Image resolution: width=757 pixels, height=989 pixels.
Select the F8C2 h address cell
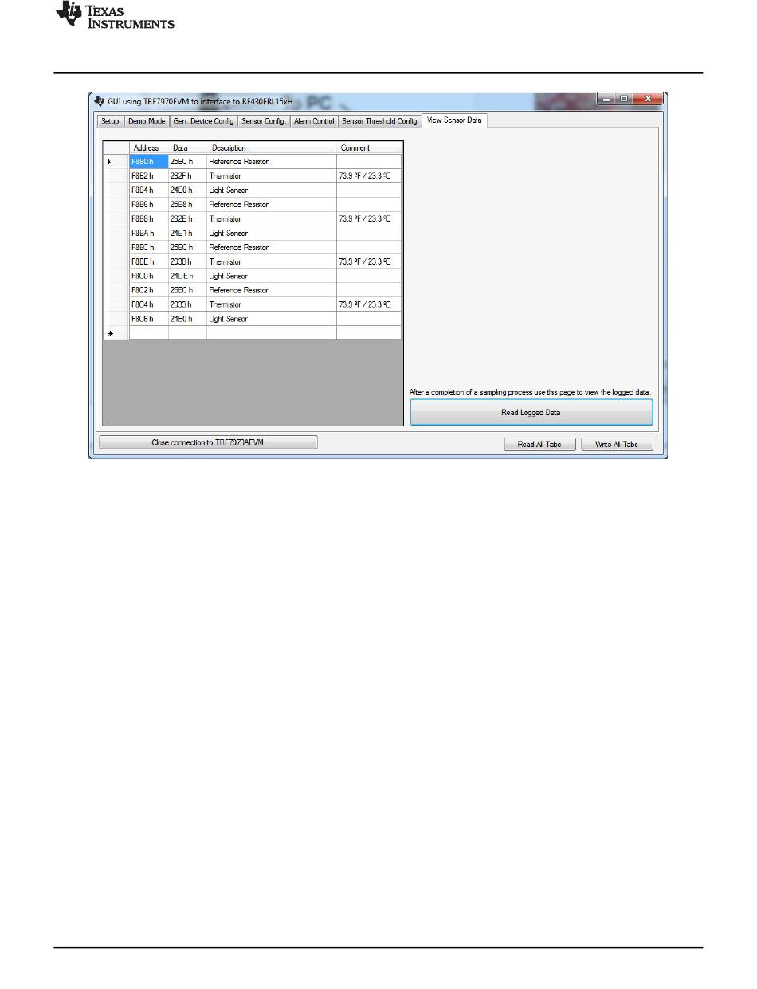[149, 291]
